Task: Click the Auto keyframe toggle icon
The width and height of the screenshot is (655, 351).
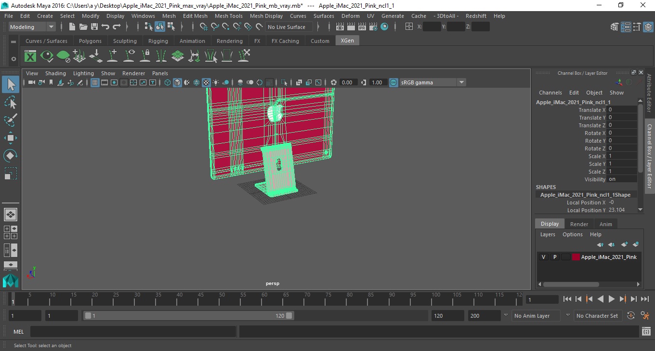Action: (631, 316)
